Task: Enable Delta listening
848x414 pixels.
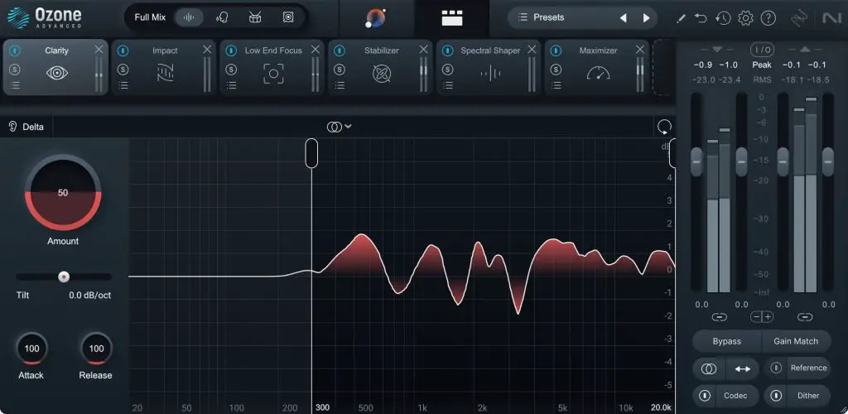Action: pos(26,127)
